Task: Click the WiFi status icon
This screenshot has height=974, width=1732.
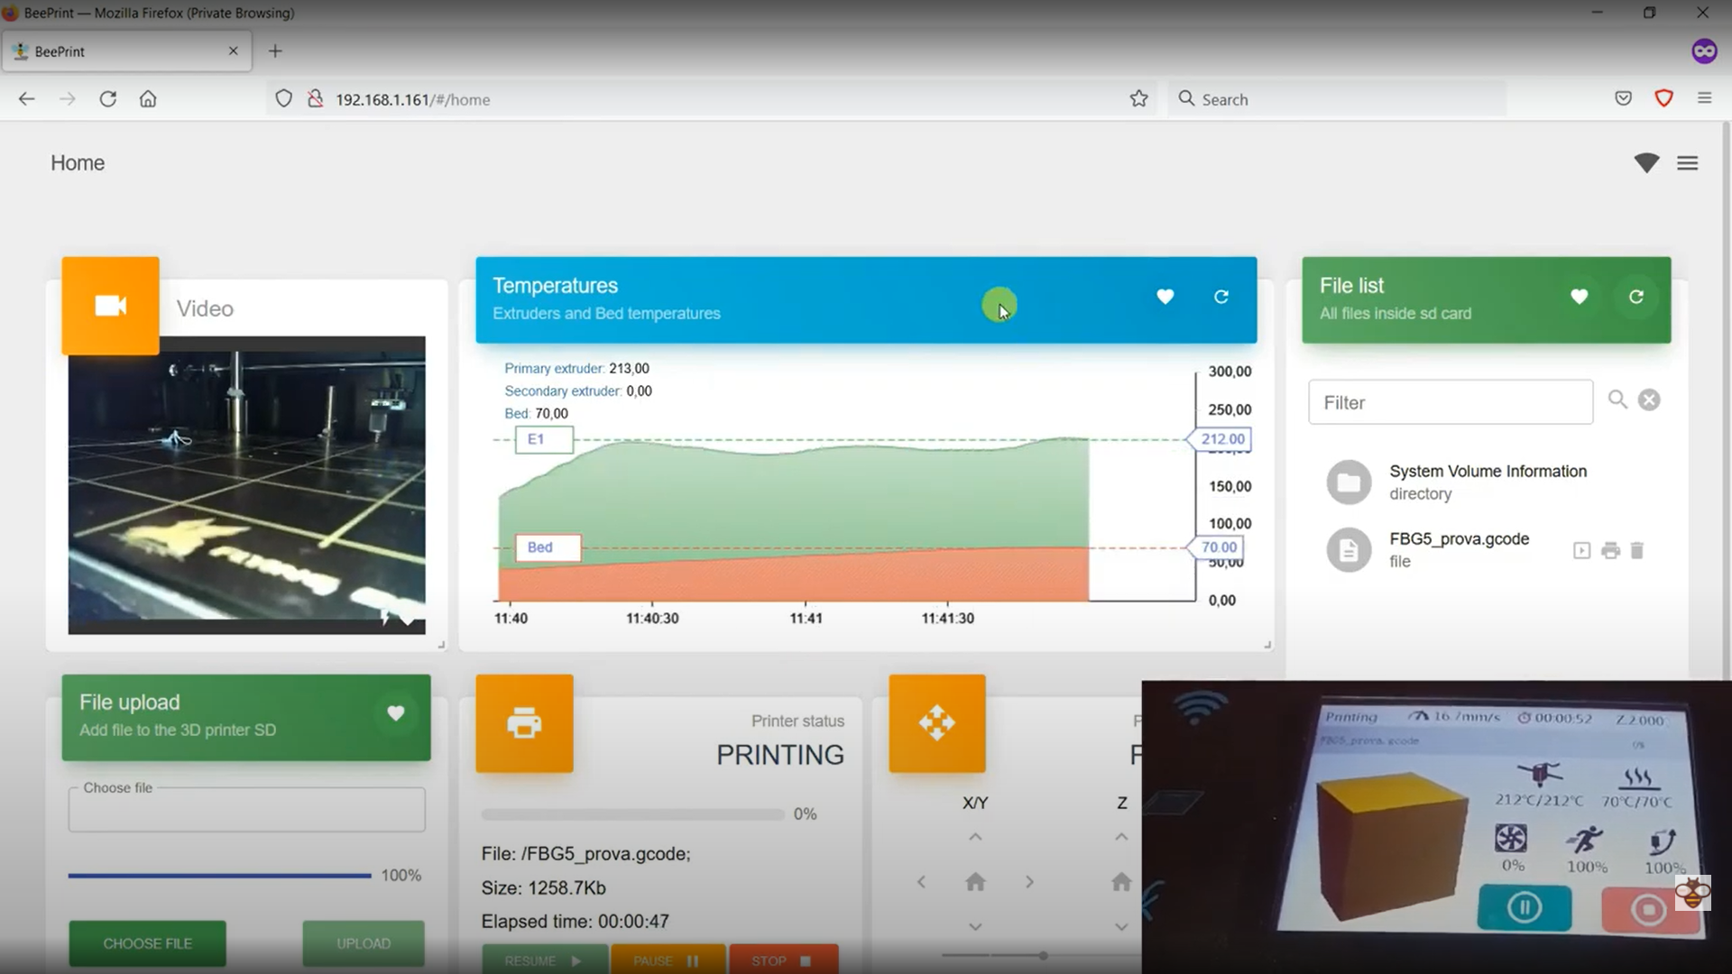Action: 1646,163
